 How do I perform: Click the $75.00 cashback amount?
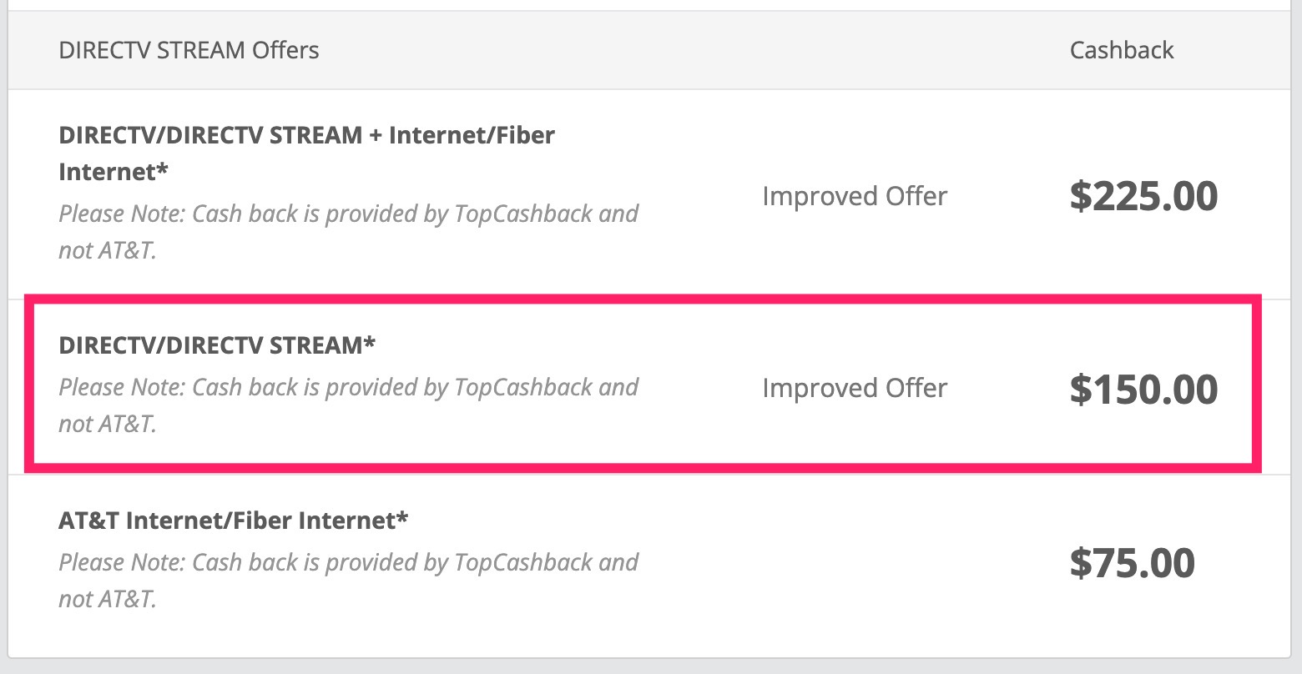pos(1133,563)
